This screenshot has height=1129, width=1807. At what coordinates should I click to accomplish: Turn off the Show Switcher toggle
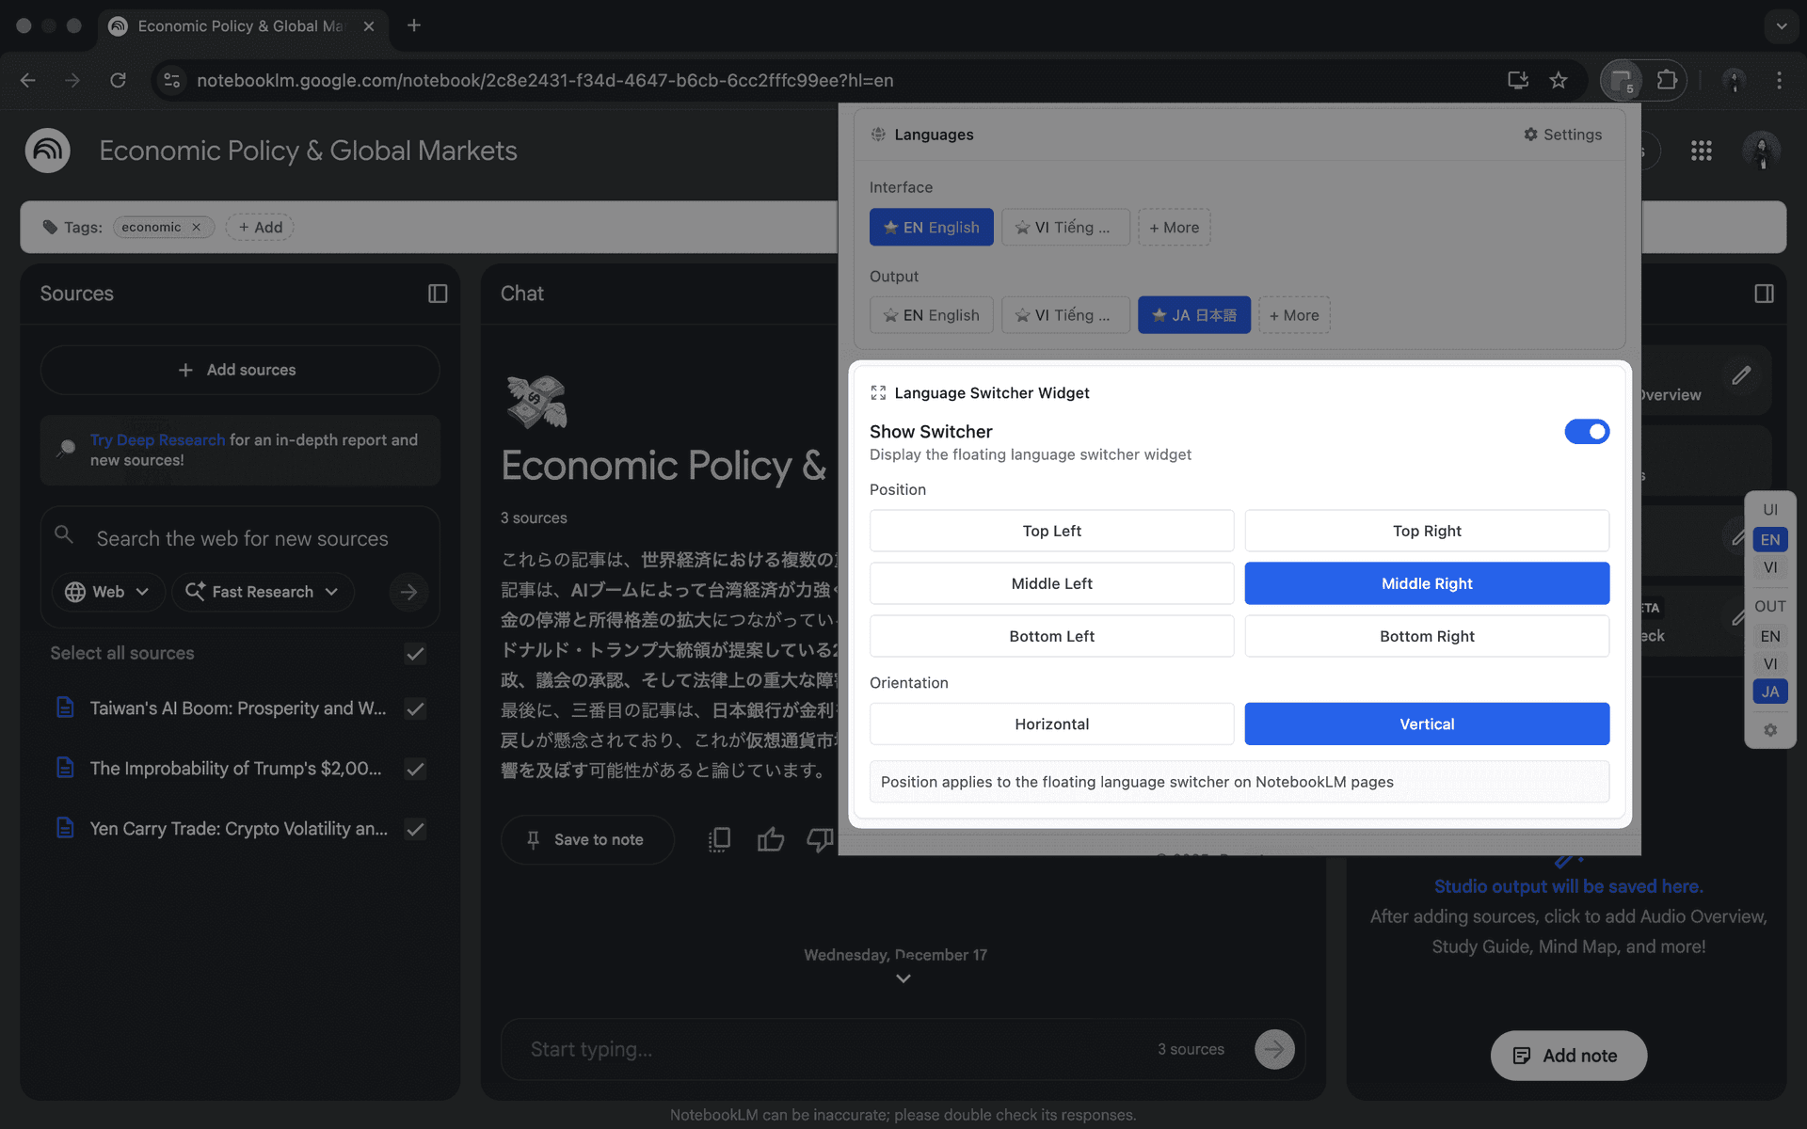pyautogui.click(x=1587, y=432)
